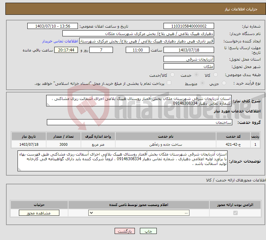Click the تعداد / مقدار column header
This screenshot has width=266, height=240.
tap(63, 136)
